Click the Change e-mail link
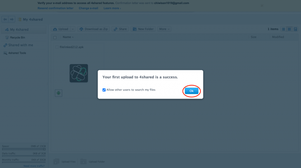301x168 pixels. coord(88,8)
